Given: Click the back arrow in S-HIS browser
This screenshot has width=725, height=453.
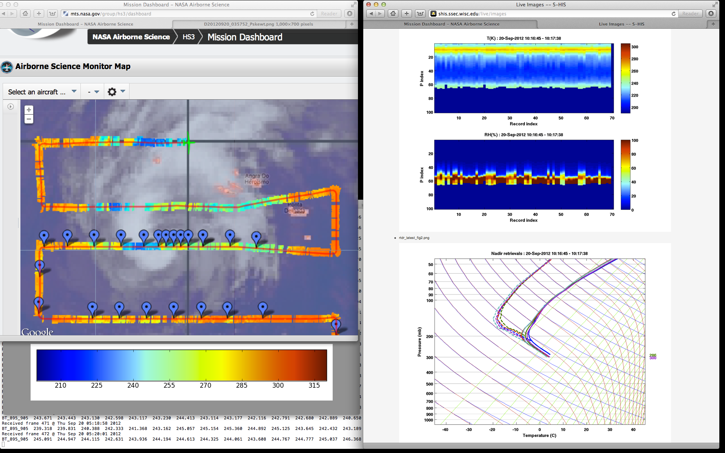Looking at the screenshot, I should 371,14.
